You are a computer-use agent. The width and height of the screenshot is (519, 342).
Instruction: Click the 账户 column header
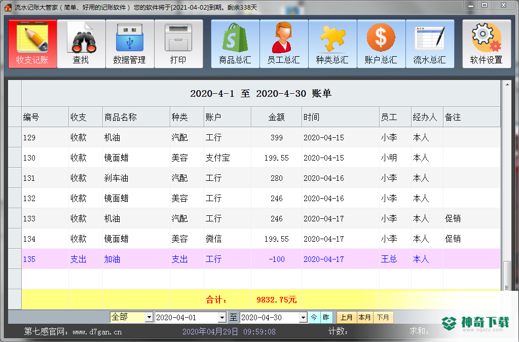[228, 117]
